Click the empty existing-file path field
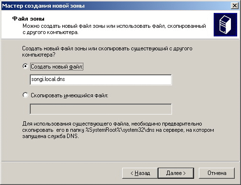This screenshot has height=185, width=241. pyautogui.click(x=101, y=109)
